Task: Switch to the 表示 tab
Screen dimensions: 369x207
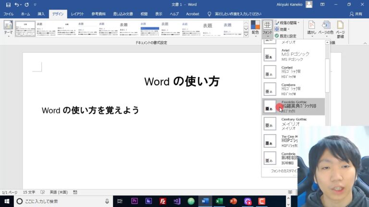Action: click(159, 14)
